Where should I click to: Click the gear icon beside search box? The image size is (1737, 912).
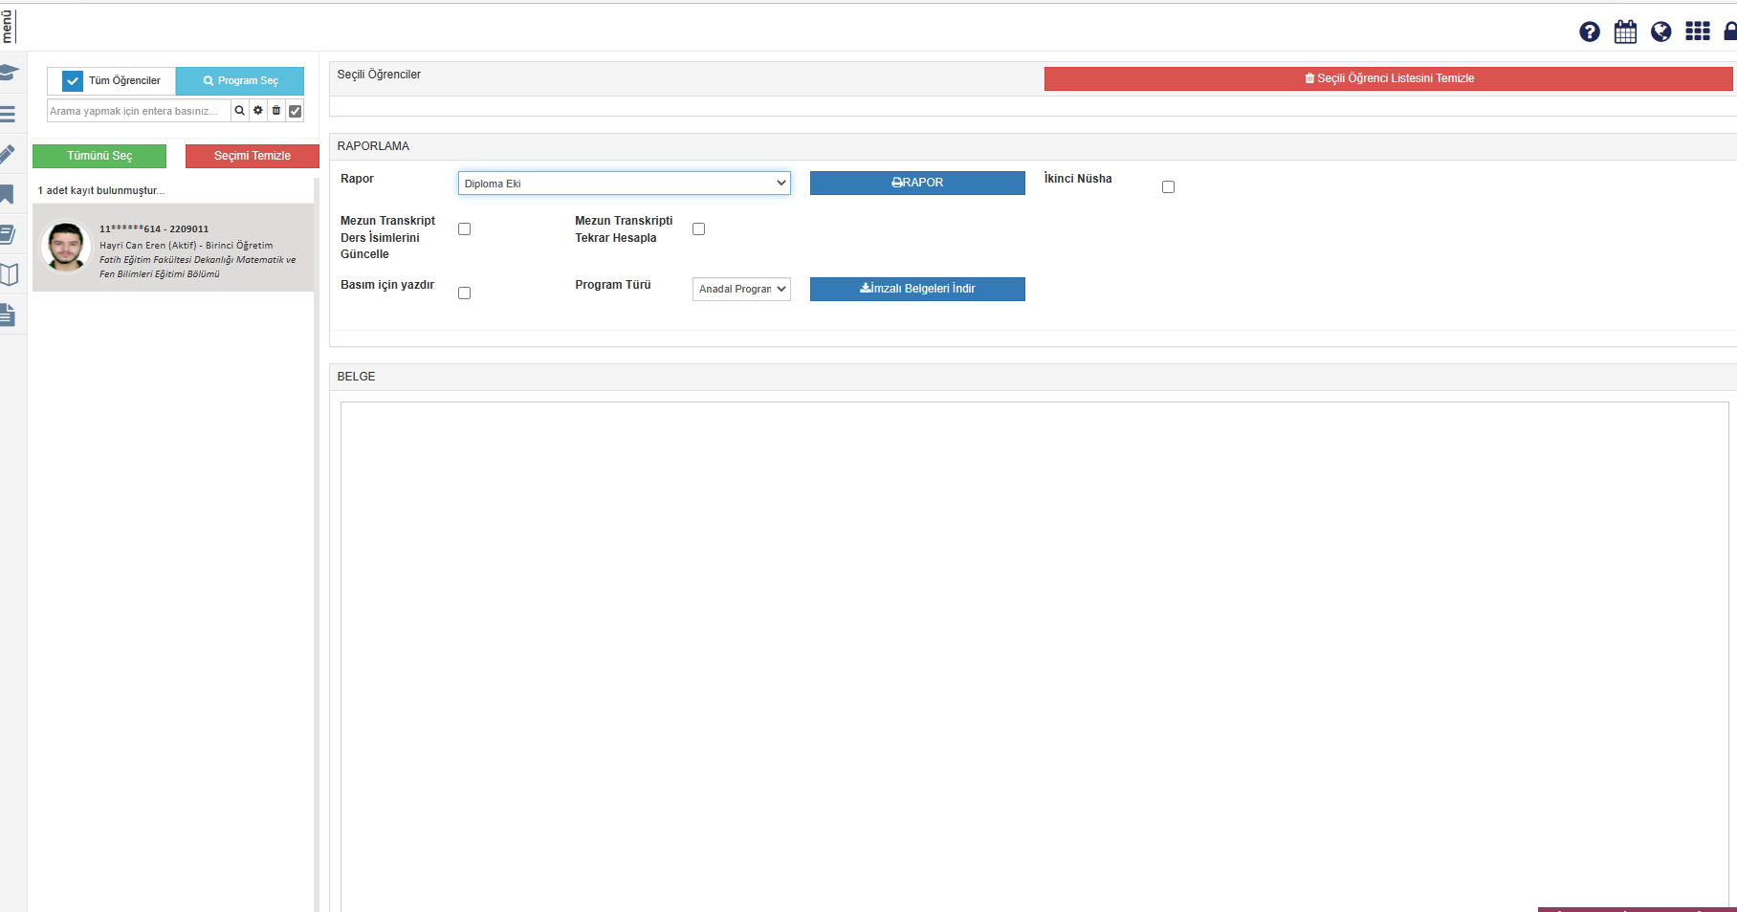pos(258,111)
